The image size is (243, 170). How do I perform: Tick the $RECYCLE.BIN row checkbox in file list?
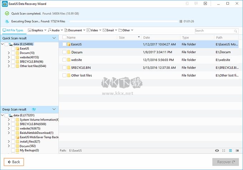coord(64,67)
